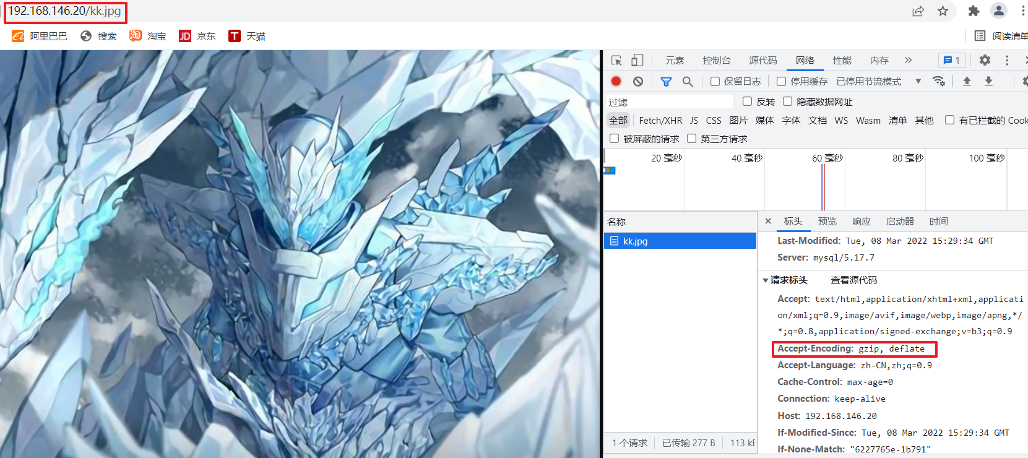Stop recording network log red button
Viewport: 1028px width, 458px height.
(x=616, y=81)
